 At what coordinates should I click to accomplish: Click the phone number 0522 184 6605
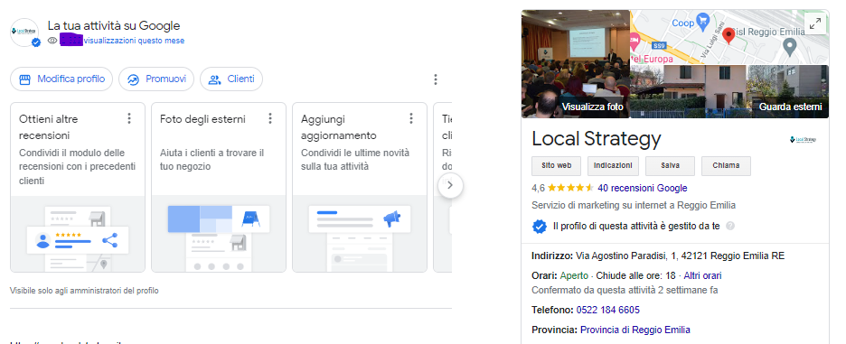pos(608,310)
